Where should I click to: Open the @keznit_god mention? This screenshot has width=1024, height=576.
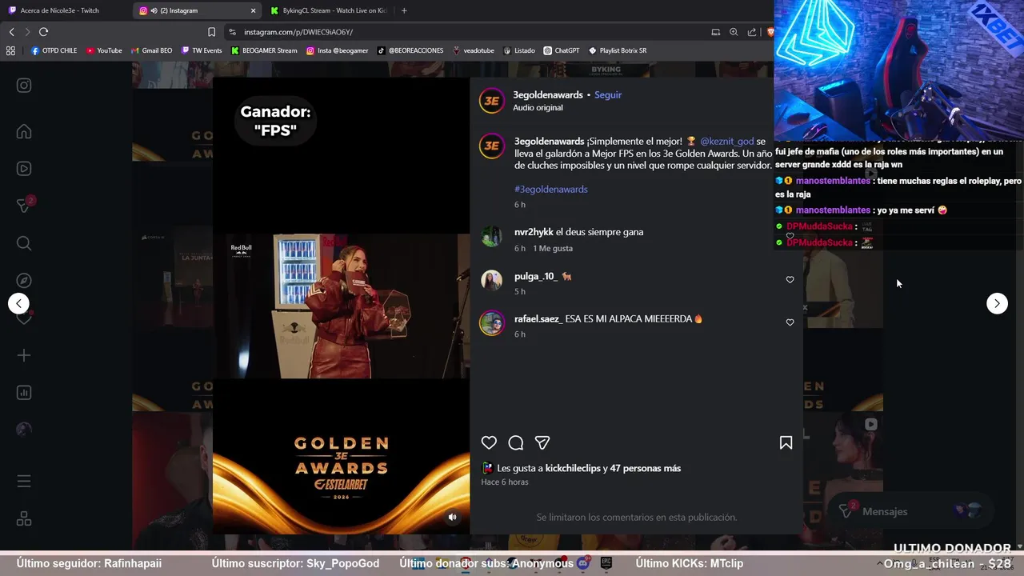pos(726,142)
